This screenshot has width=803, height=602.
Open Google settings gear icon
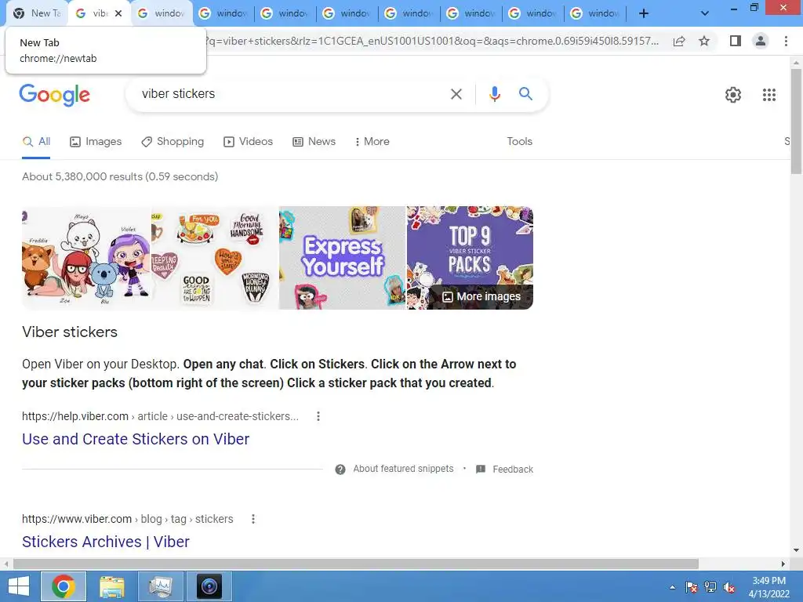[x=733, y=95]
